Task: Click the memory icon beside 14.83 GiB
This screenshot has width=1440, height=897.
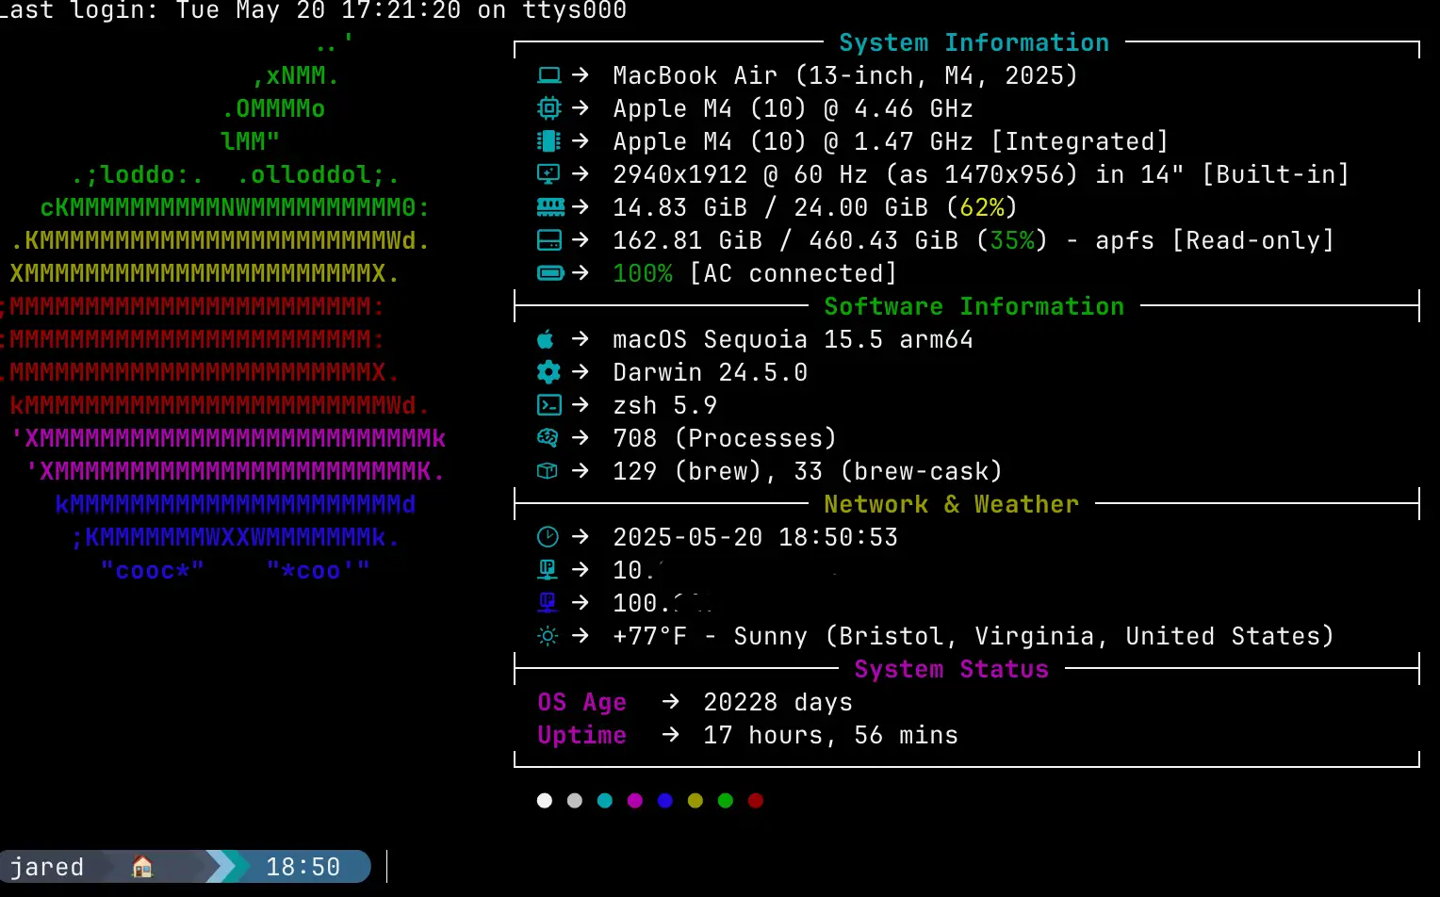Action: tap(550, 207)
